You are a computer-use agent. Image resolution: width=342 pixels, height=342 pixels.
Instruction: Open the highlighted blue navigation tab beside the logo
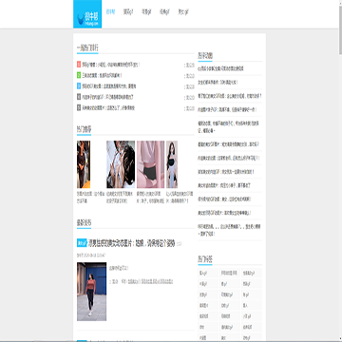tap(110, 12)
